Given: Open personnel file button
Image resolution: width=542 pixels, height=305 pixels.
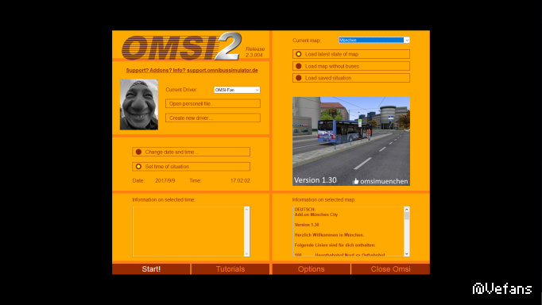Looking at the screenshot, I should tap(213, 103).
